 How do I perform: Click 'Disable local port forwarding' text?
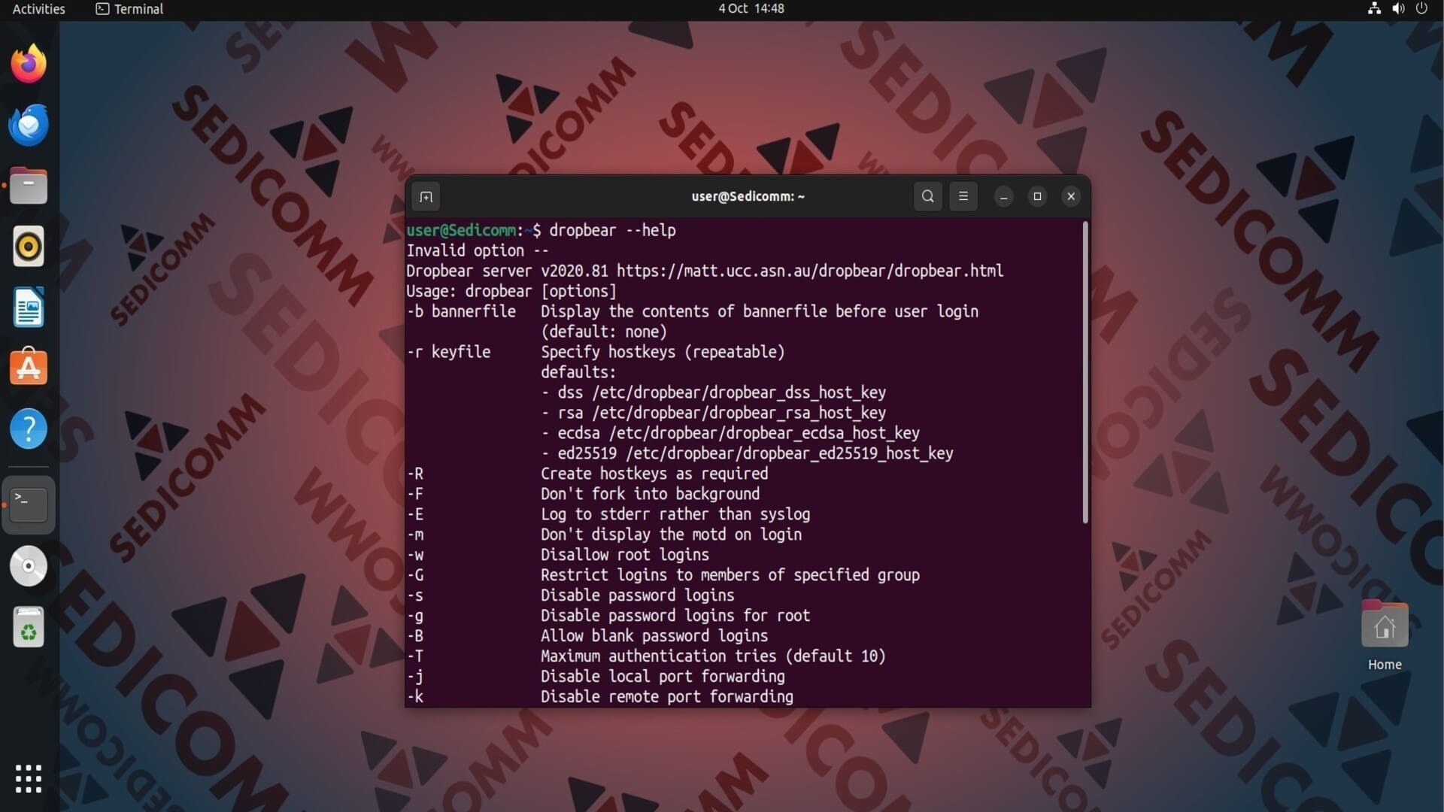663,677
